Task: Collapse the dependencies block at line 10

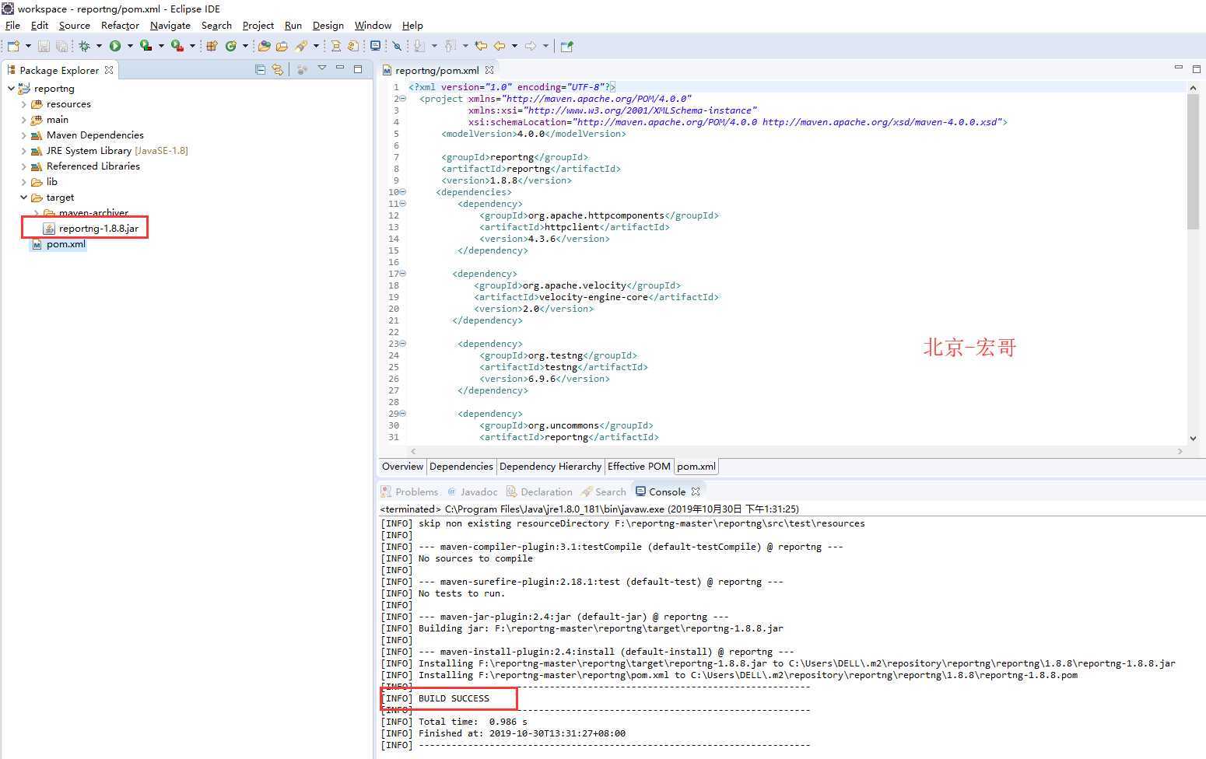Action: (x=402, y=192)
